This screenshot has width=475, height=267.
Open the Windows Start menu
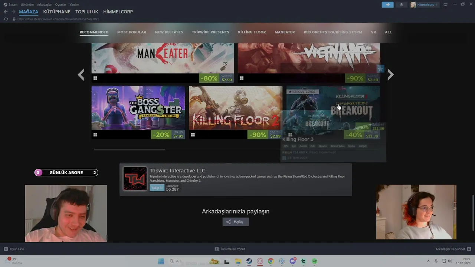tap(161, 261)
